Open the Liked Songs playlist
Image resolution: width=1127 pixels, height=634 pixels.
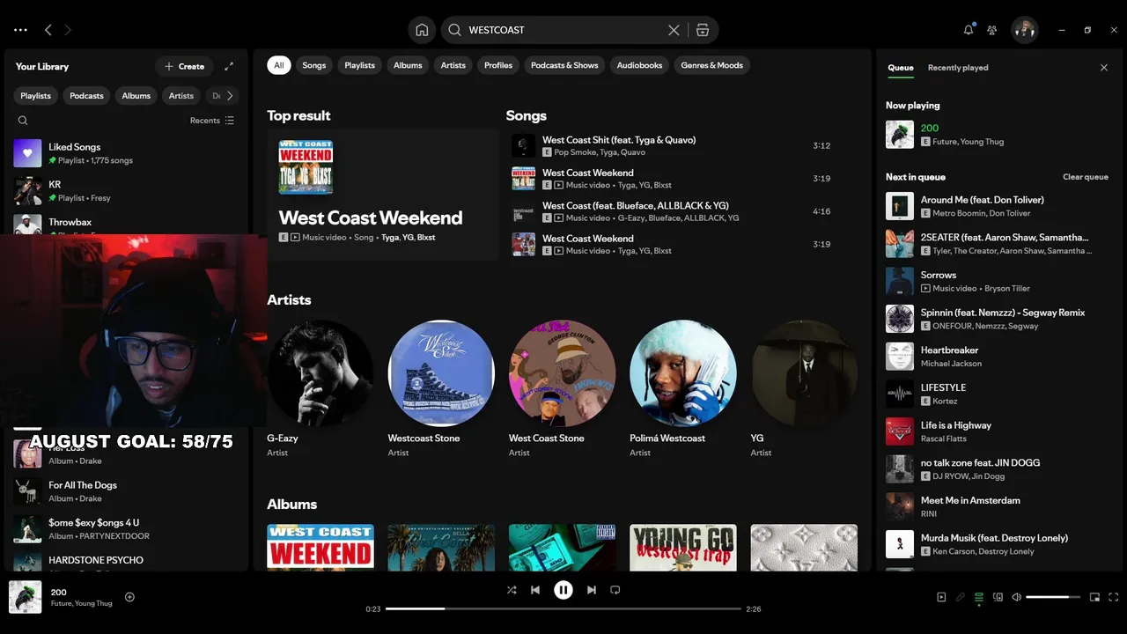(x=127, y=153)
